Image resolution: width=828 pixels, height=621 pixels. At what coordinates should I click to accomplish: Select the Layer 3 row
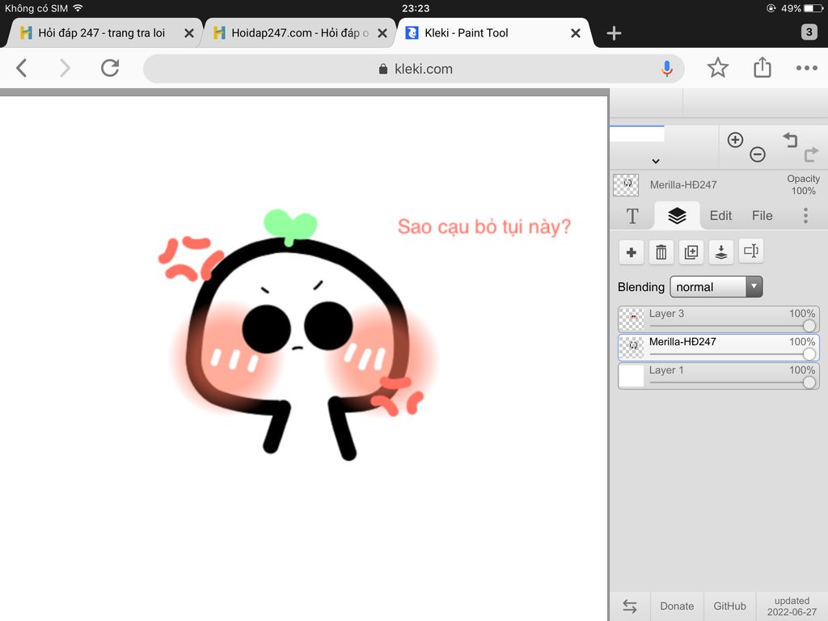point(719,319)
